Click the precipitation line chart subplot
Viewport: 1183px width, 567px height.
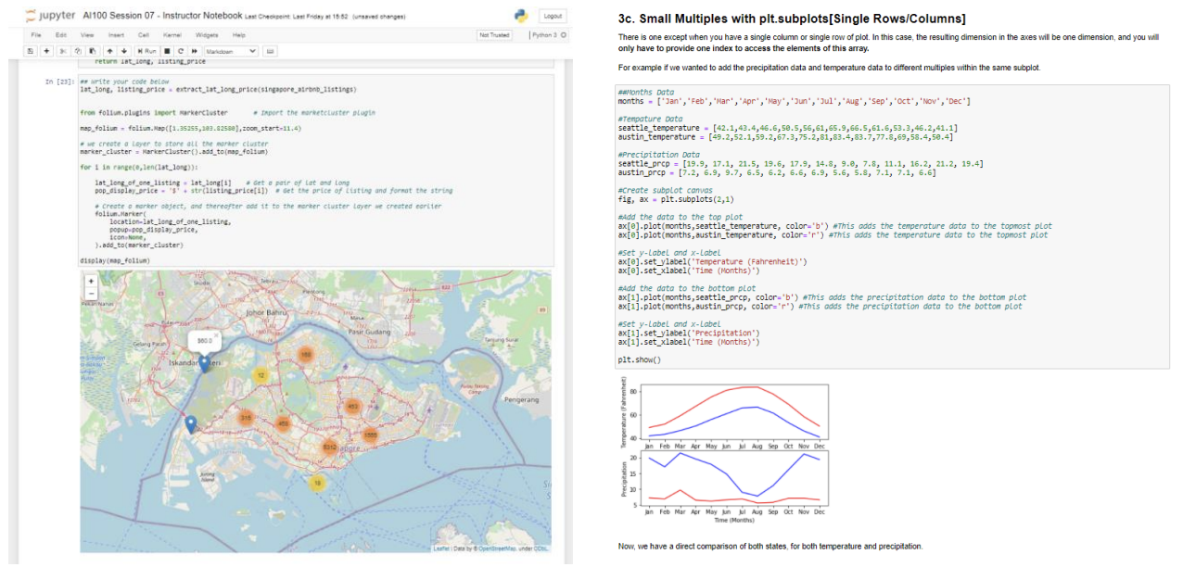click(734, 477)
